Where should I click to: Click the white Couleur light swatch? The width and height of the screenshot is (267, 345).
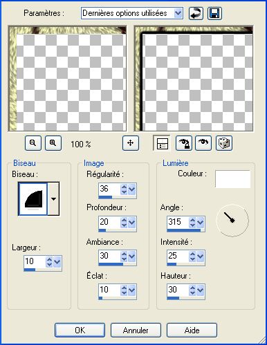(232, 179)
